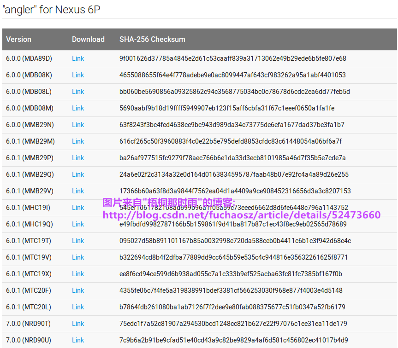This screenshot has width=398, height=348.
Task: Select version cell 6.0.0 (MMB29N)
Action: [30, 125]
